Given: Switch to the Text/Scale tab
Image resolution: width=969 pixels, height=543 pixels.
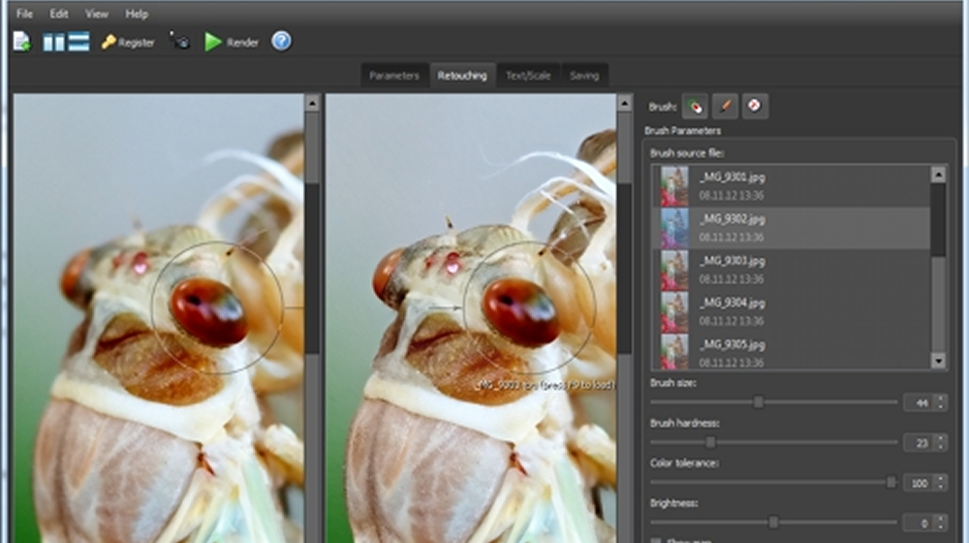Looking at the screenshot, I should click(528, 76).
